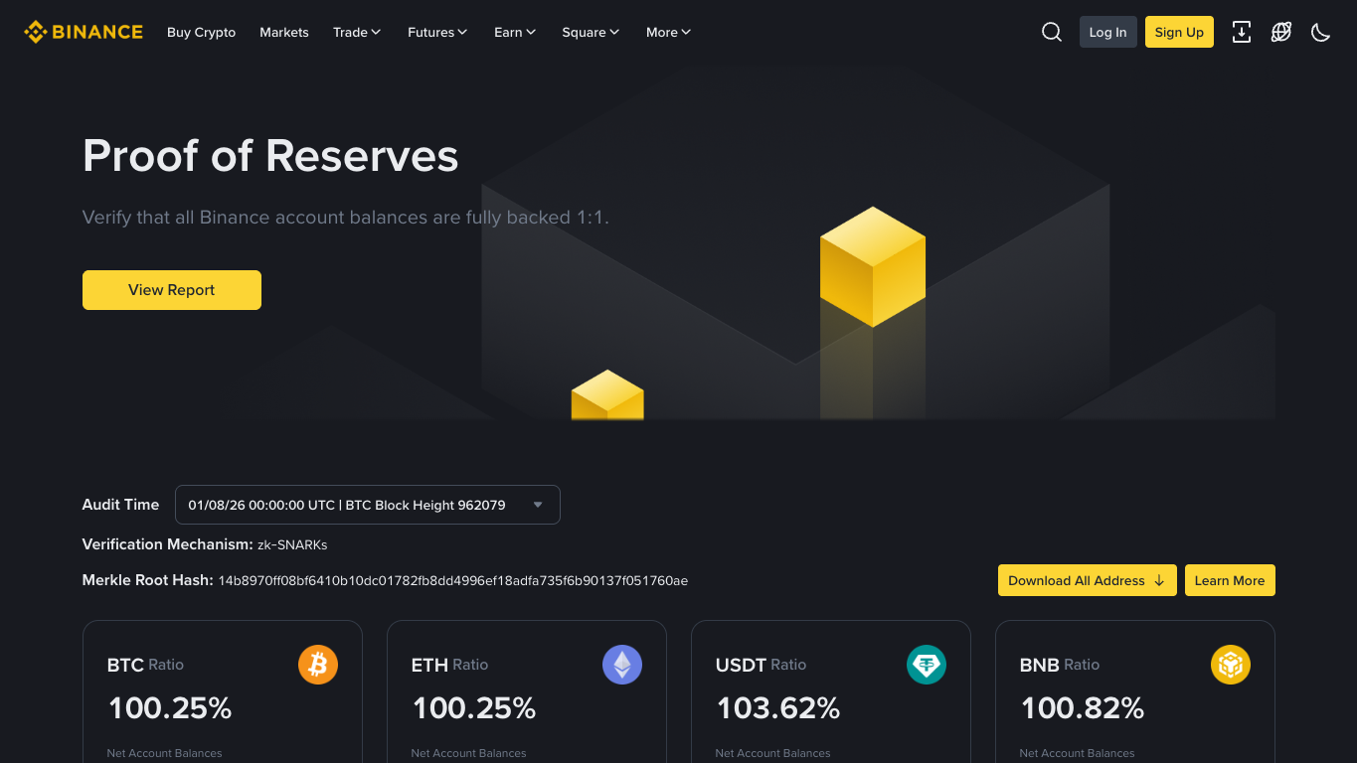The image size is (1357, 763).
Task: Open the Audit Time dropdown
Action: point(368,505)
